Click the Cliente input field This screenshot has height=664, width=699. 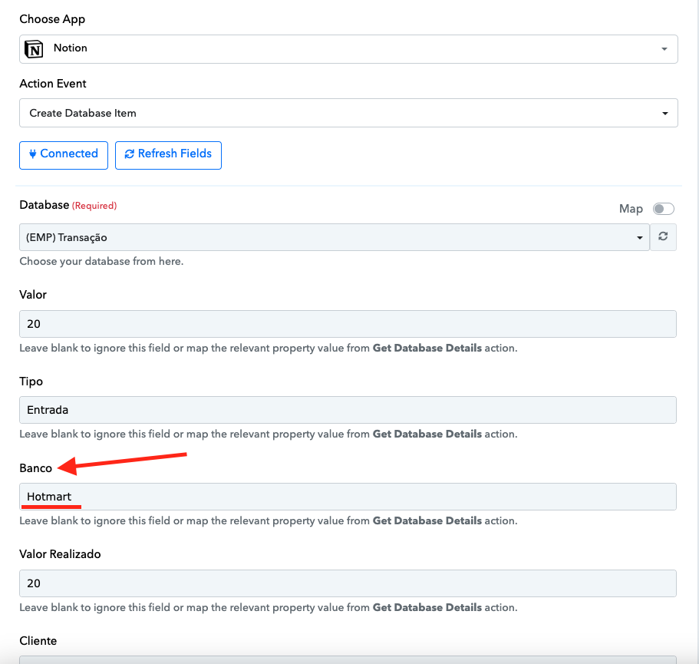[348, 660]
